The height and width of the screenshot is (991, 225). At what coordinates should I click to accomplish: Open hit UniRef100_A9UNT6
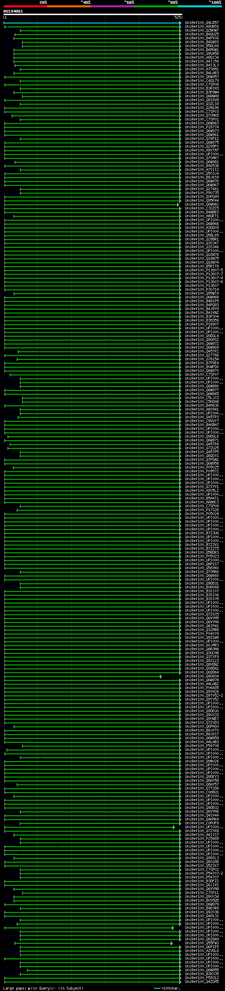(201, 27)
